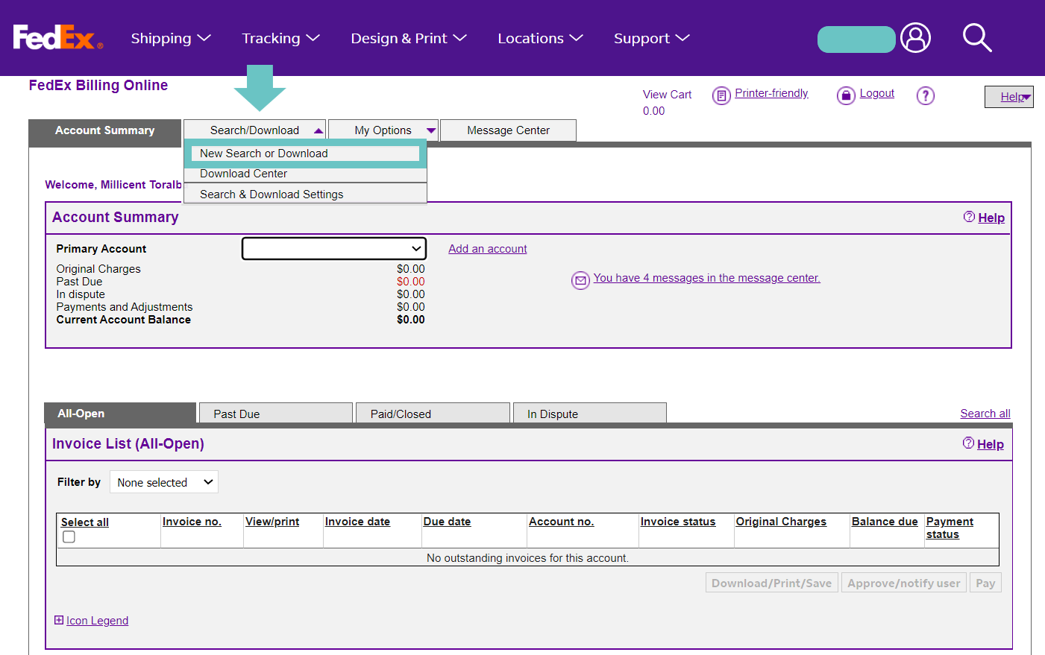Click the envelope icon next to the messages notice
1045x655 pixels.
580,280
